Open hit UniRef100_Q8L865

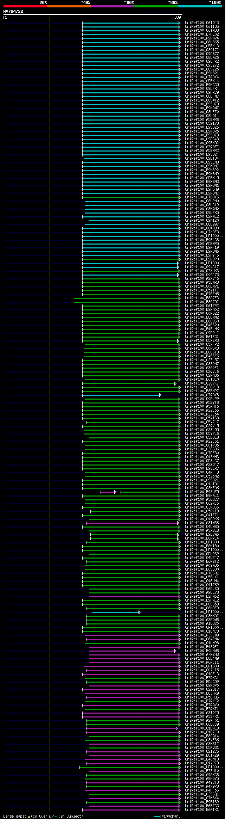click(202, 42)
